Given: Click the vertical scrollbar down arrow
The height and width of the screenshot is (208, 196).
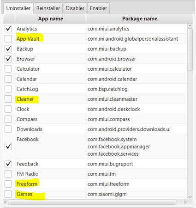Looking at the screenshot, I should pos(190,197).
